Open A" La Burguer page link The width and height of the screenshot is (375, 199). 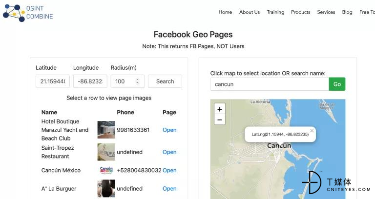tap(169, 188)
